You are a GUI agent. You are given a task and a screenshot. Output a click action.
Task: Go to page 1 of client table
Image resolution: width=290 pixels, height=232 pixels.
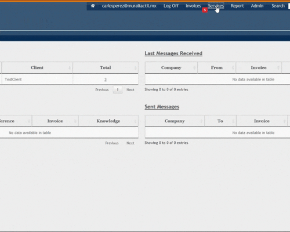118,90
